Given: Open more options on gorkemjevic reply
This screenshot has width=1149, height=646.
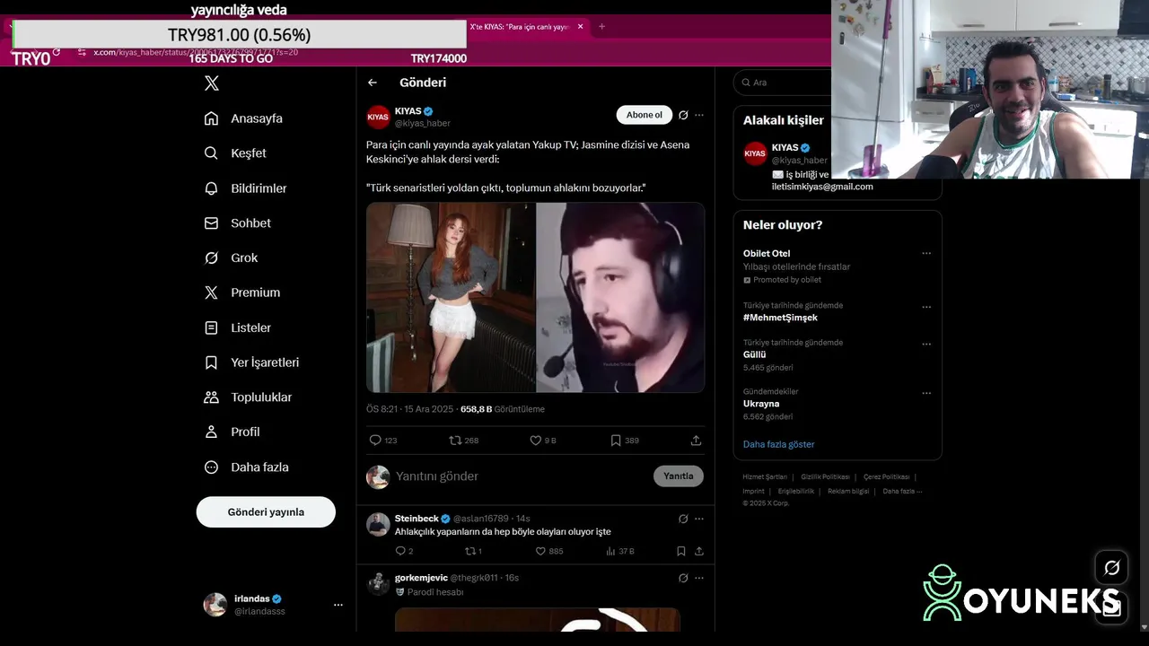Looking at the screenshot, I should click(x=699, y=578).
